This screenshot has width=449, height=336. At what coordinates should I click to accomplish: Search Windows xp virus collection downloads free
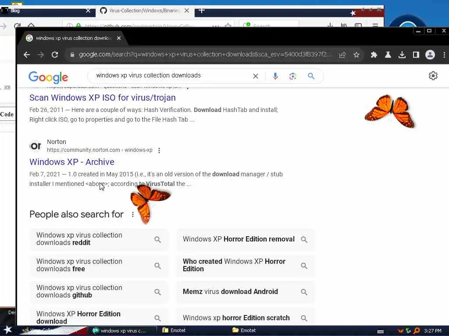point(99,266)
